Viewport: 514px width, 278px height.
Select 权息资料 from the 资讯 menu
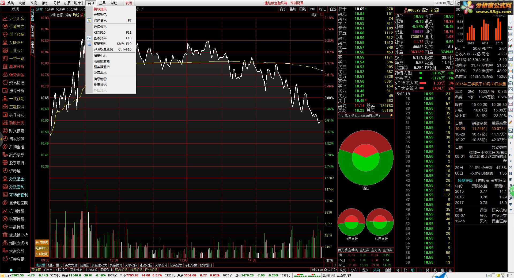111,44
